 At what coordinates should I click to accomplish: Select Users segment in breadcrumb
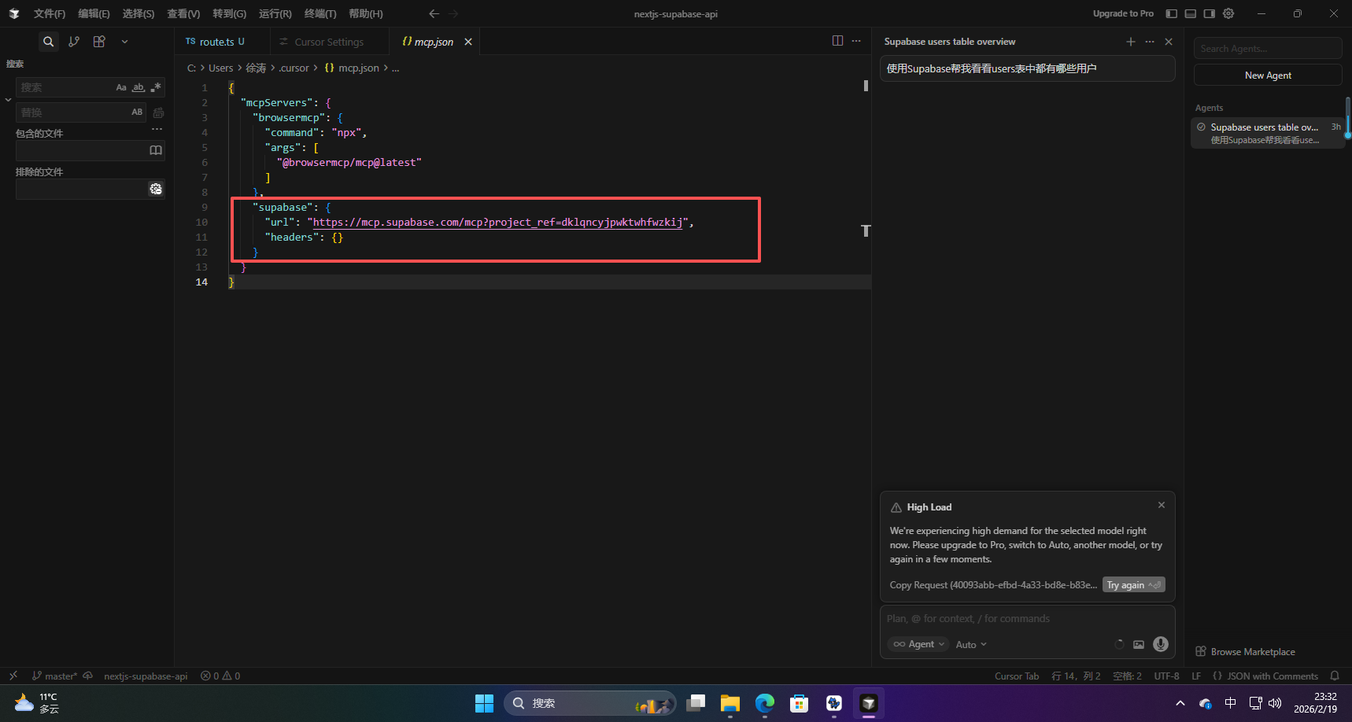(x=220, y=68)
